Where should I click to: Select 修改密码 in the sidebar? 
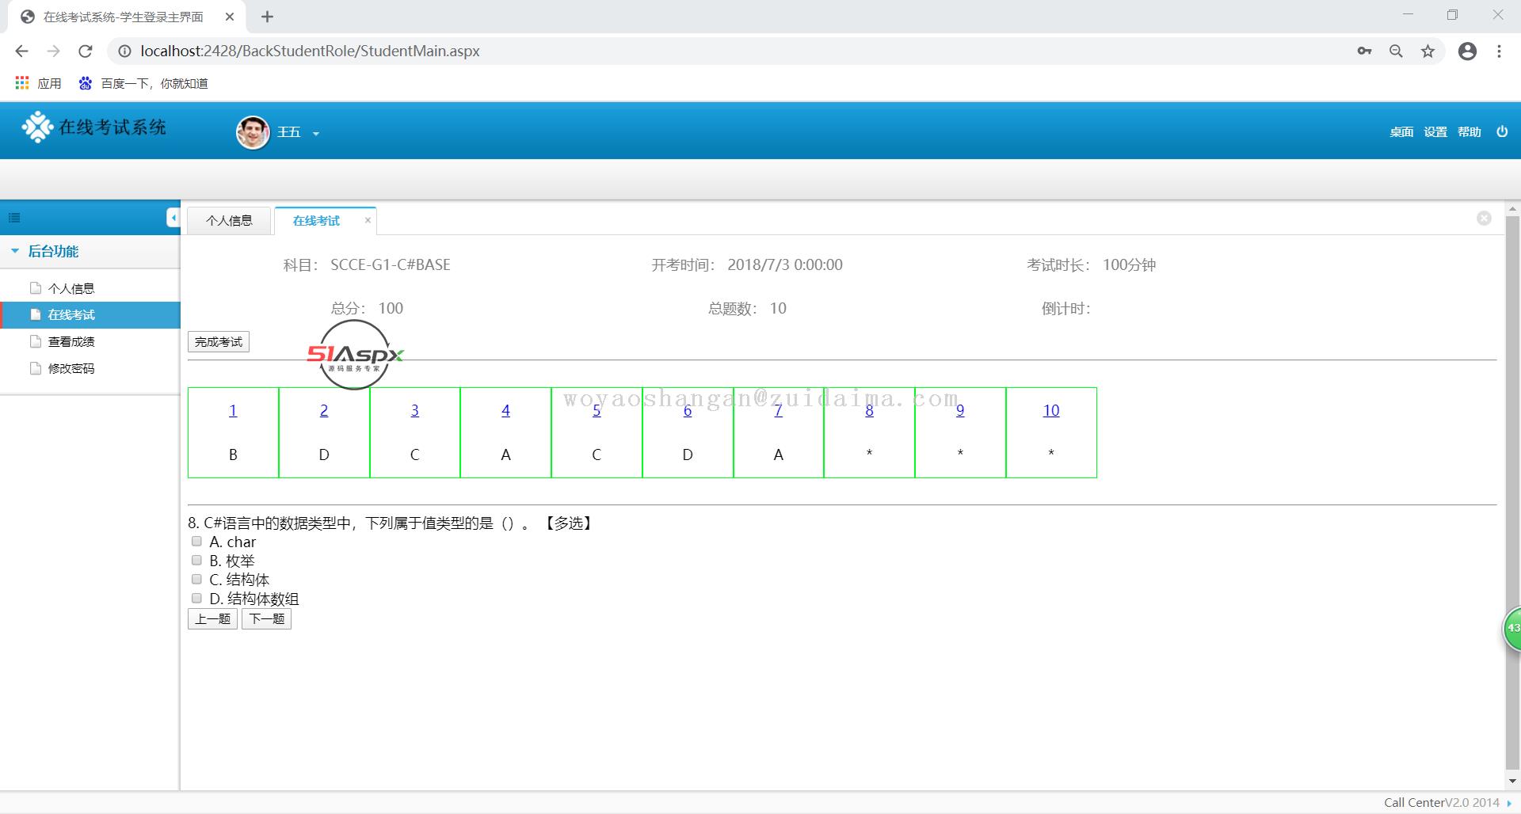[71, 369]
